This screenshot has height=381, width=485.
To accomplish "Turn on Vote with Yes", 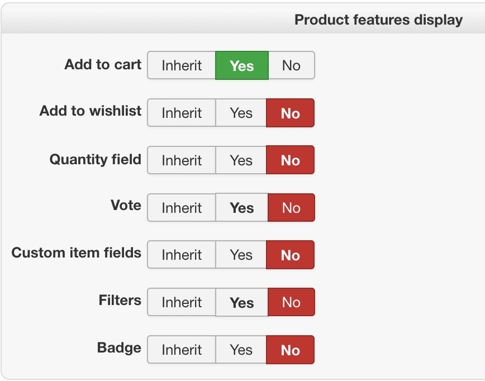I will 241,208.
